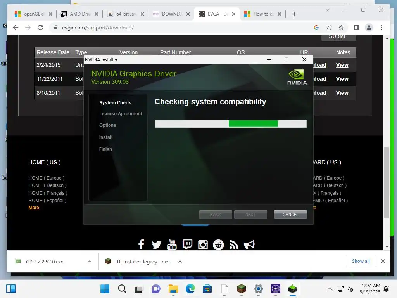Close the downloads bar
Screen dimensions: 397x298
click(383, 261)
